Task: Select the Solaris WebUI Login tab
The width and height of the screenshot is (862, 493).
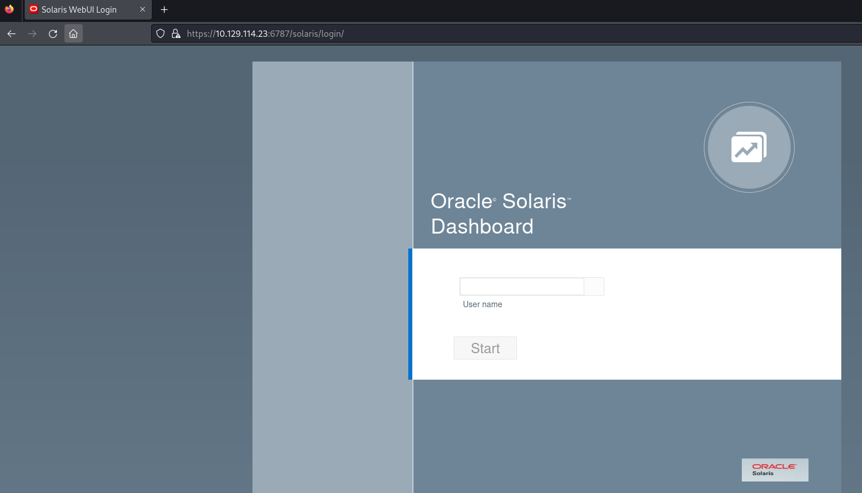Action: point(79,10)
